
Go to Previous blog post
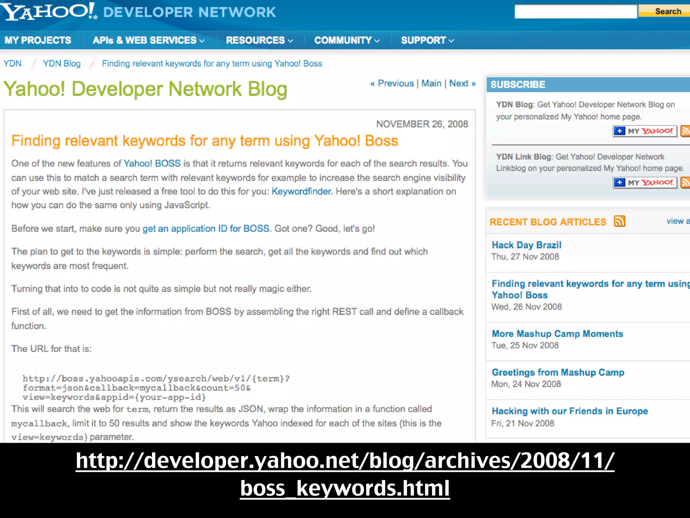click(x=392, y=83)
